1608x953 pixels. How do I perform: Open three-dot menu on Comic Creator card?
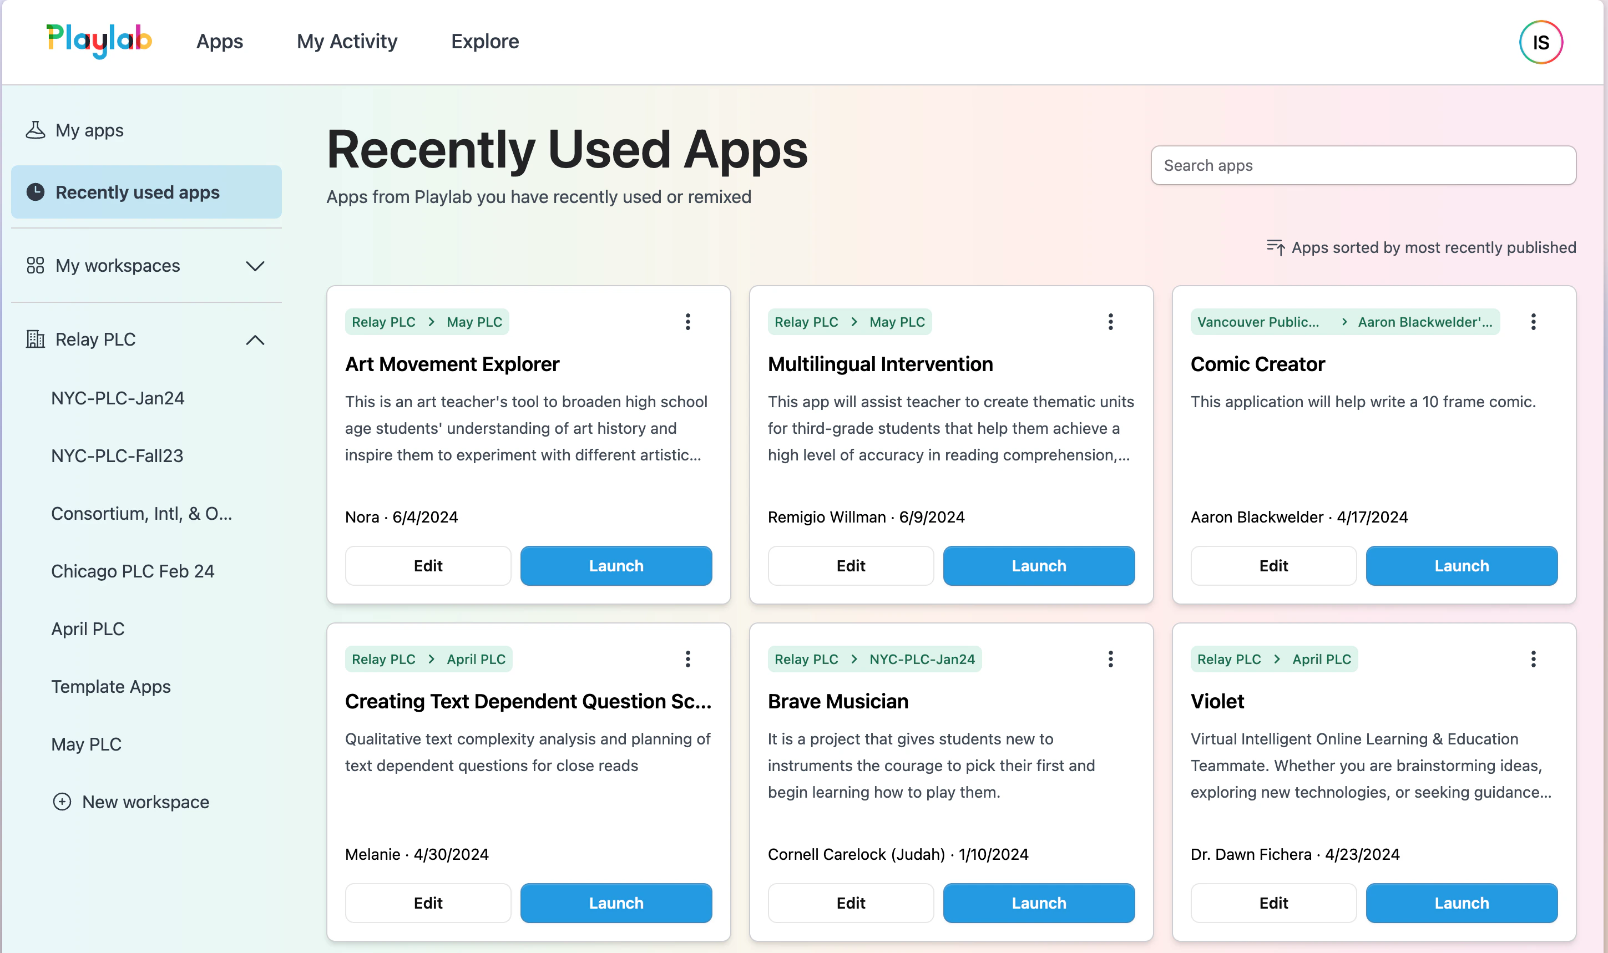point(1533,322)
